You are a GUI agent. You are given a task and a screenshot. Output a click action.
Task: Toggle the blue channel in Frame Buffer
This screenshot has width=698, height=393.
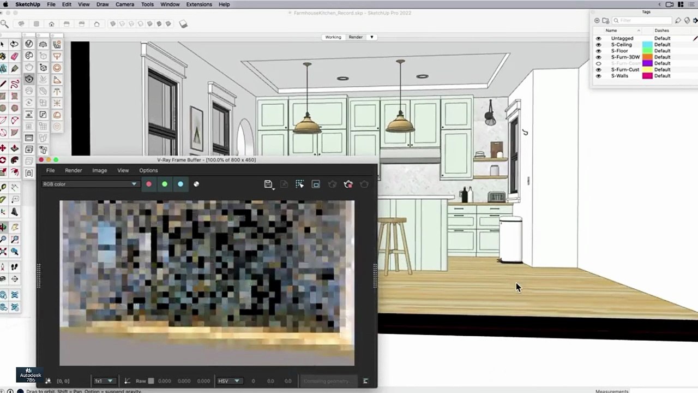click(180, 184)
